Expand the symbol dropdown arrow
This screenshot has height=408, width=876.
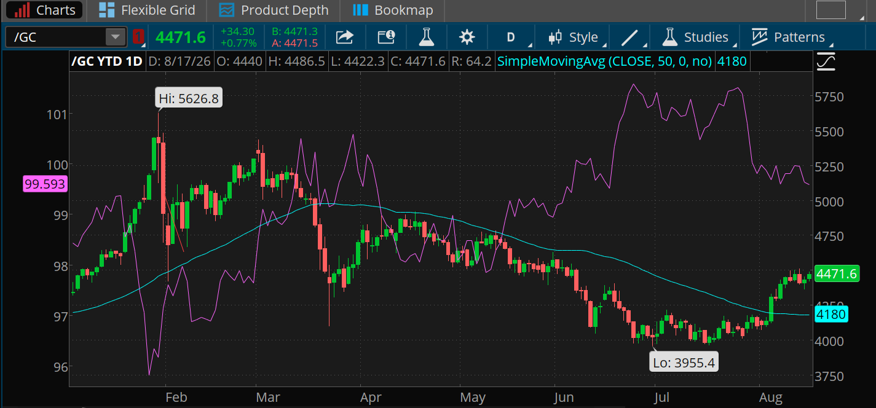116,37
